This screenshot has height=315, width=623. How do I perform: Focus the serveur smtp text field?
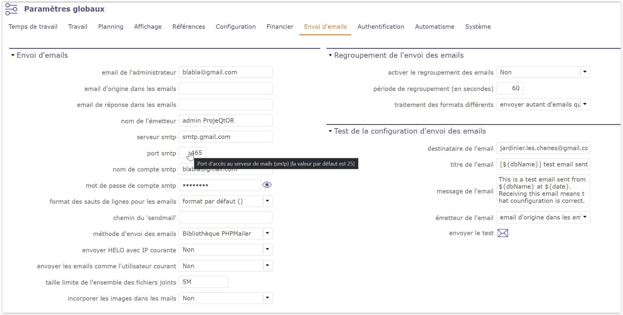point(226,137)
